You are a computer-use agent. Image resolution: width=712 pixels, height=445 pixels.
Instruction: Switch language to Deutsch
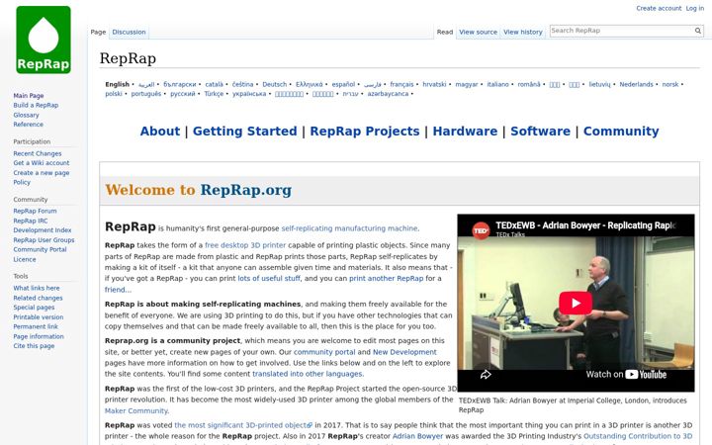tap(275, 84)
